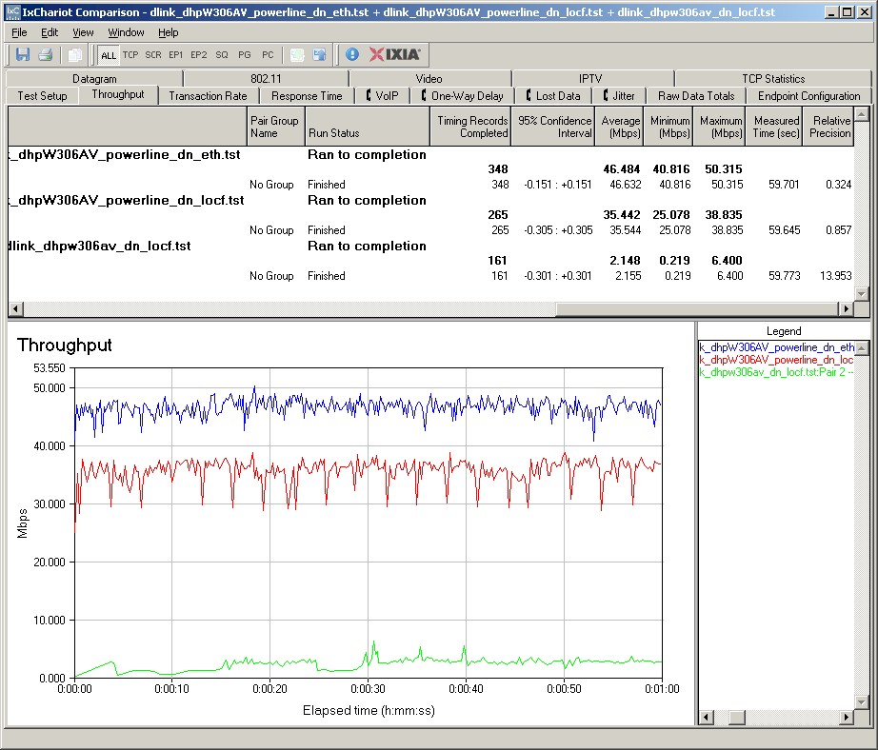This screenshot has width=878, height=750.
Task: Open the Lost Data tab
Action: (553, 96)
